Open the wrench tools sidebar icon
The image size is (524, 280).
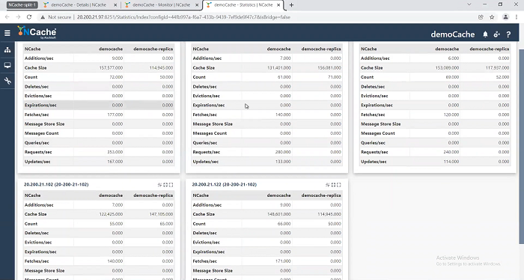click(7, 81)
